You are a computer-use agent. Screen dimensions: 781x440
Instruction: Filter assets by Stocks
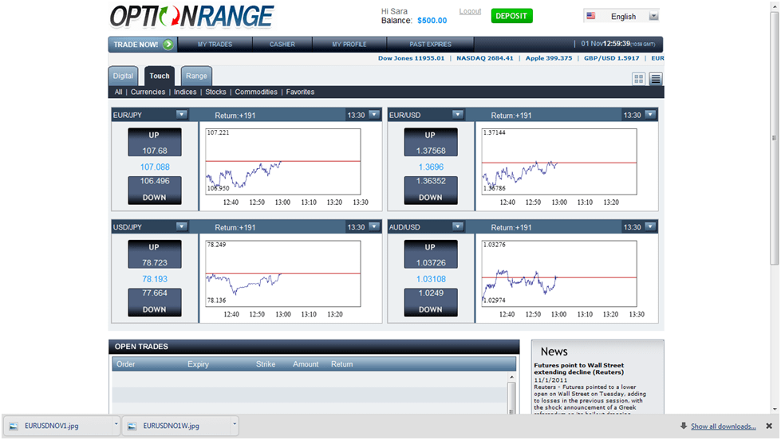tap(215, 92)
